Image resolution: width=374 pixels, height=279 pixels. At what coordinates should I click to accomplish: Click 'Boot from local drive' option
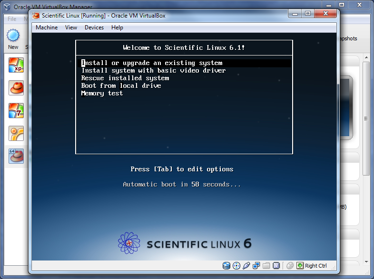point(121,85)
